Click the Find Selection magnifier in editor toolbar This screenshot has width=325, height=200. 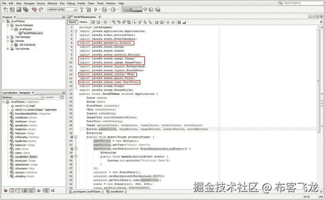coord(114,22)
